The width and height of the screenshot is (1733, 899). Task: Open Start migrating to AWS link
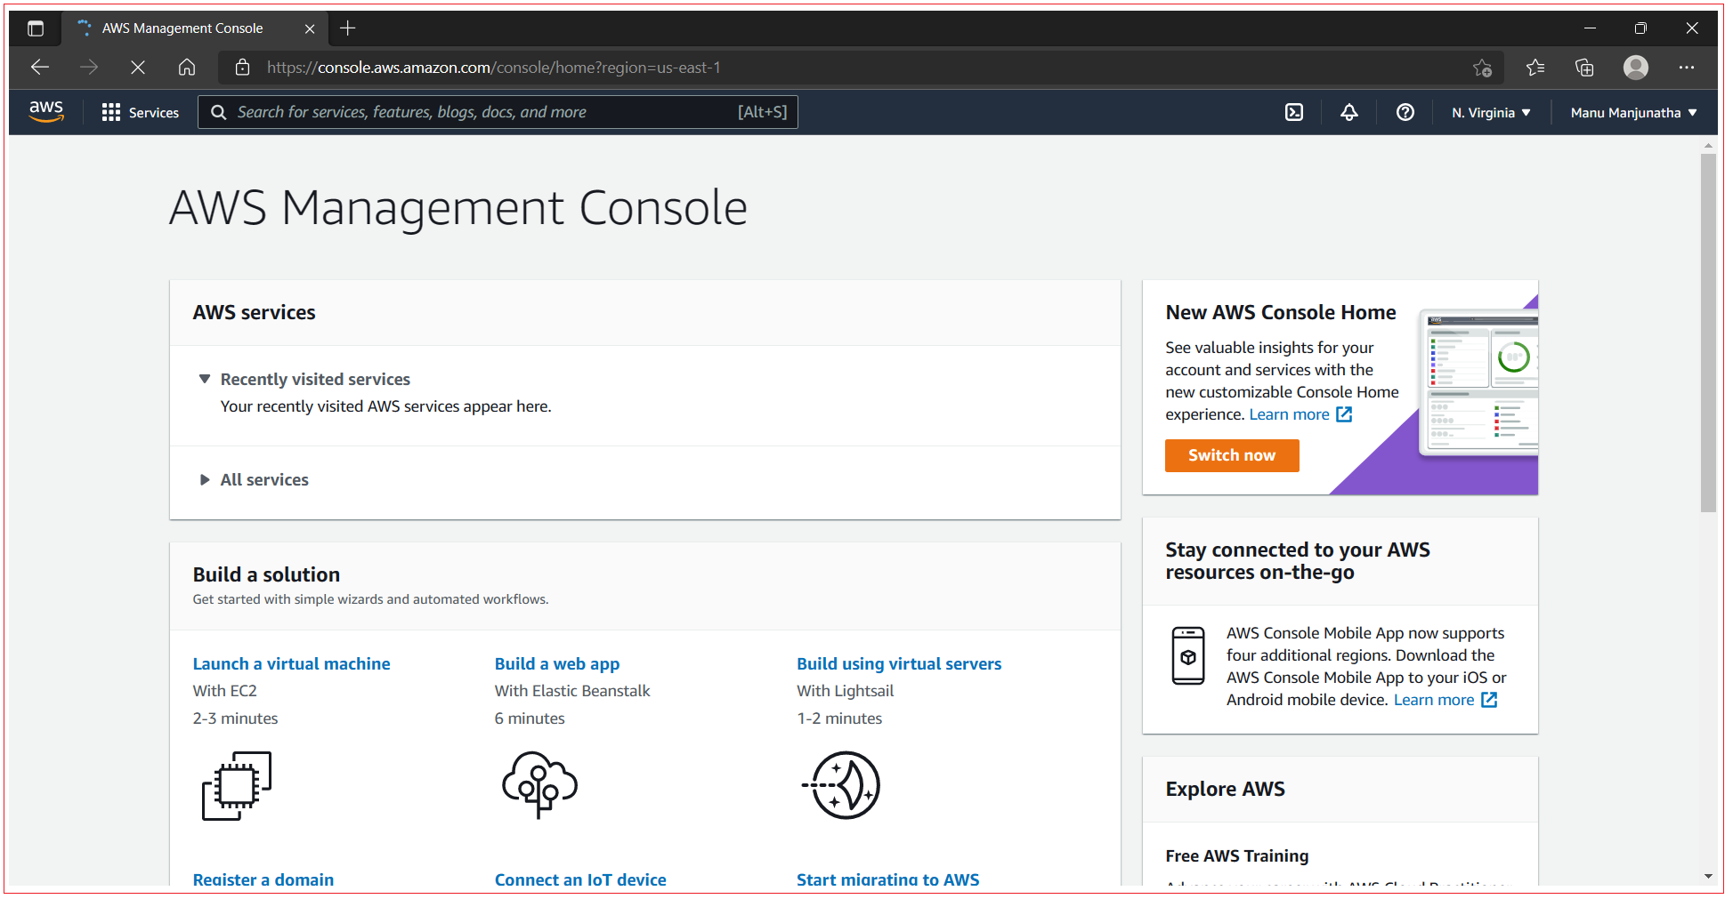(x=888, y=879)
